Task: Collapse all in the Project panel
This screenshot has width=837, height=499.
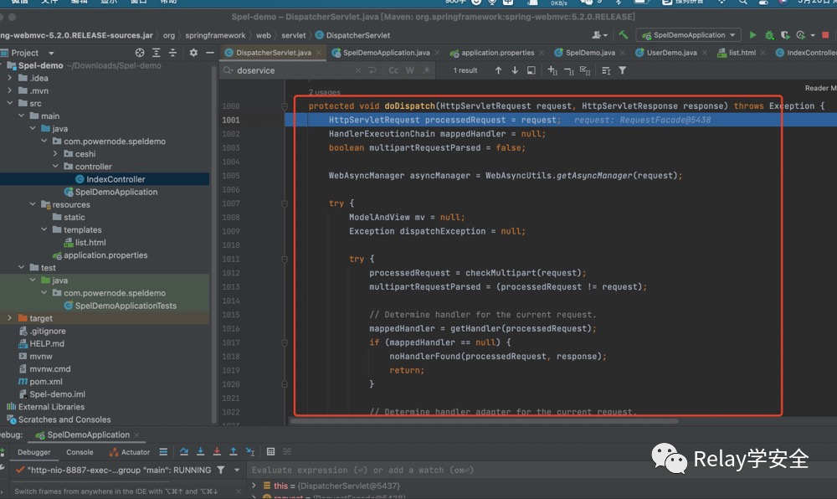Action: (x=173, y=53)
